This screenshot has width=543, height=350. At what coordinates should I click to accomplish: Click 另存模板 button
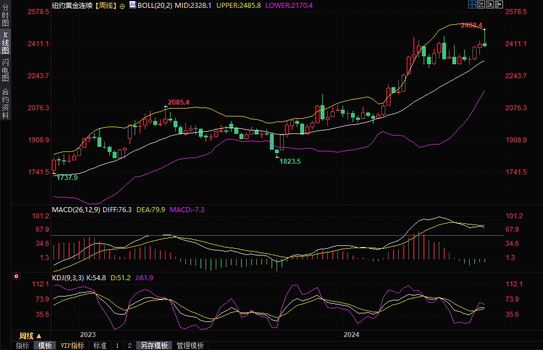154,345
